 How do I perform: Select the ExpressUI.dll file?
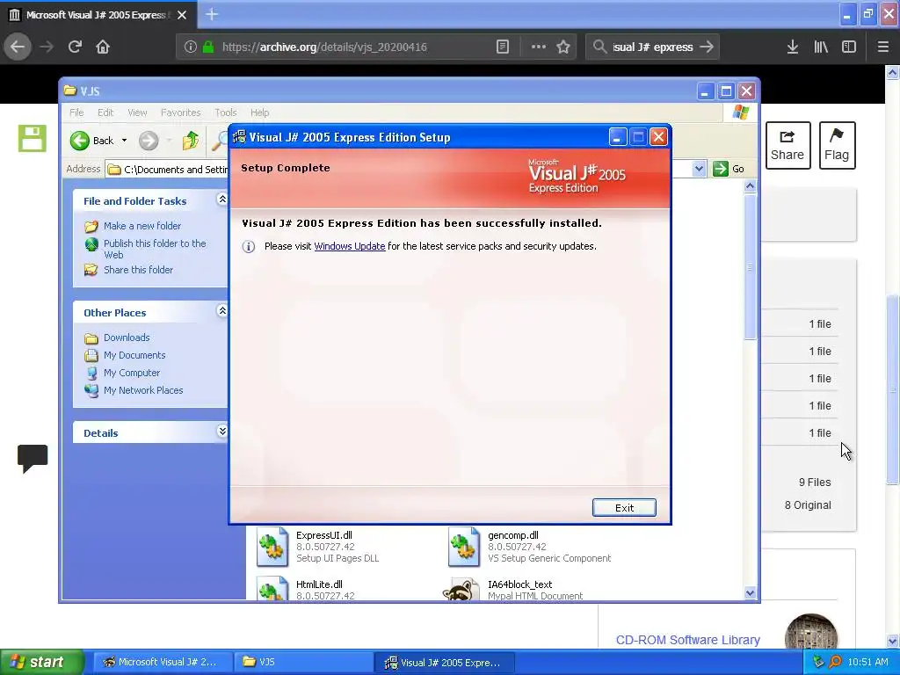click(318, 547)
